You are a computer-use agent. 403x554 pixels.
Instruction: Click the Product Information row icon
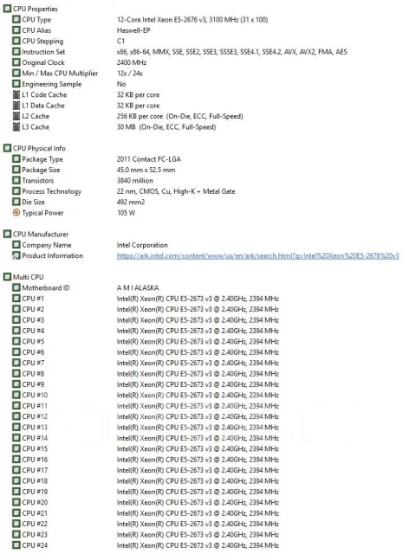coord(16,255)
